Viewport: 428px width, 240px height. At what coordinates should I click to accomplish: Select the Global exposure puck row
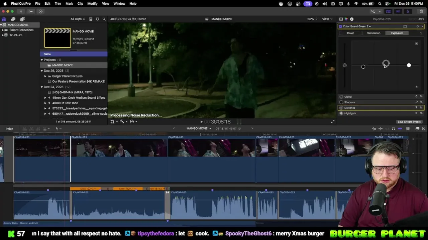pyautogui.click(x=381, y=97)
